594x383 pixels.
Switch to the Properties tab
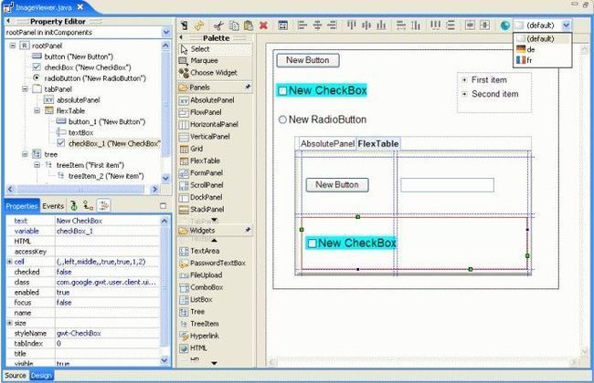22,206
